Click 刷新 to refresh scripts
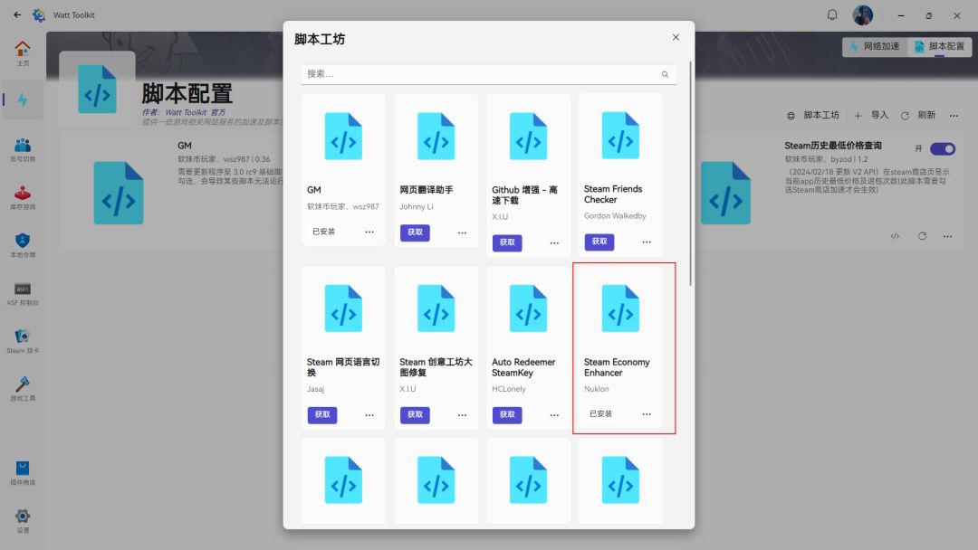Viewport: 978px width, 550px height. [x=917, y=115]
